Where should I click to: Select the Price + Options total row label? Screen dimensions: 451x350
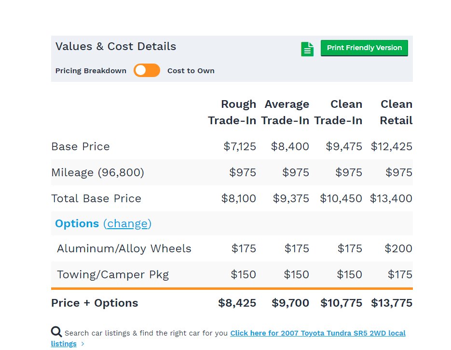tap(95, 303)
